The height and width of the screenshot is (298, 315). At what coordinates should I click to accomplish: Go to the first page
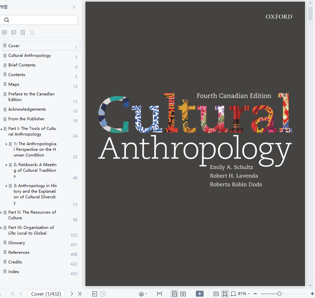pyautogui.click(x=13, y=294)
